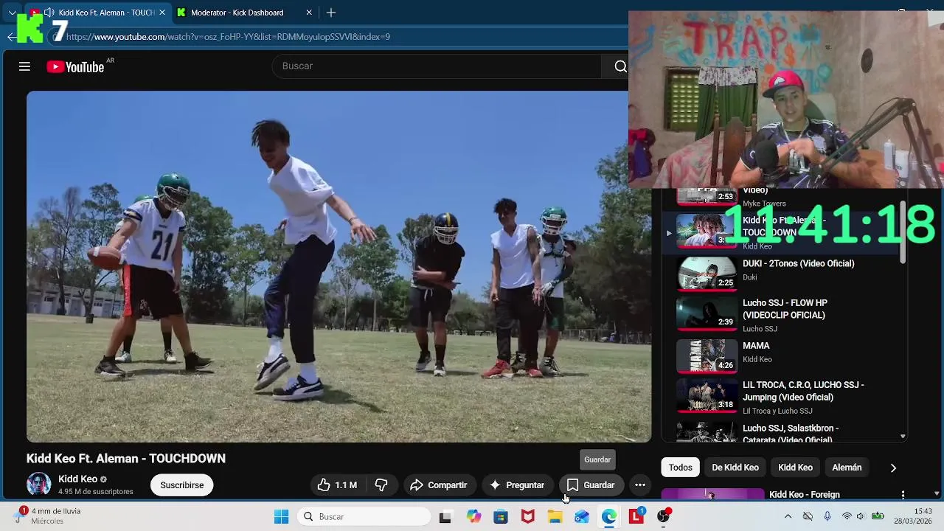The image size is (944, 531).
Task: Play the MAMA video thumbnail
Action: (x=707, y=355)
